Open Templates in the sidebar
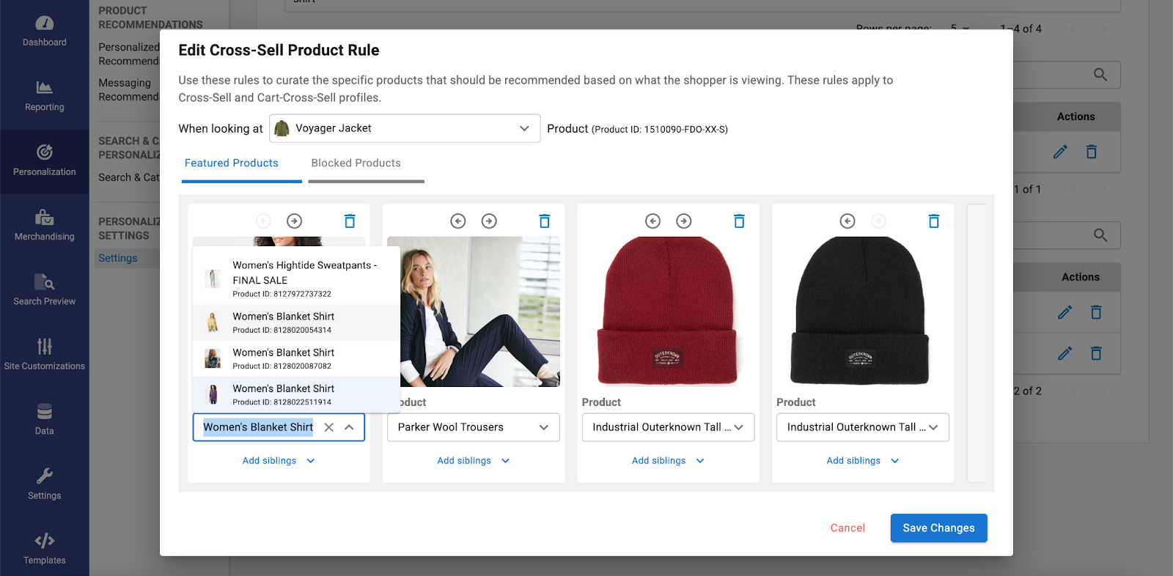 [x=44, y=548]
